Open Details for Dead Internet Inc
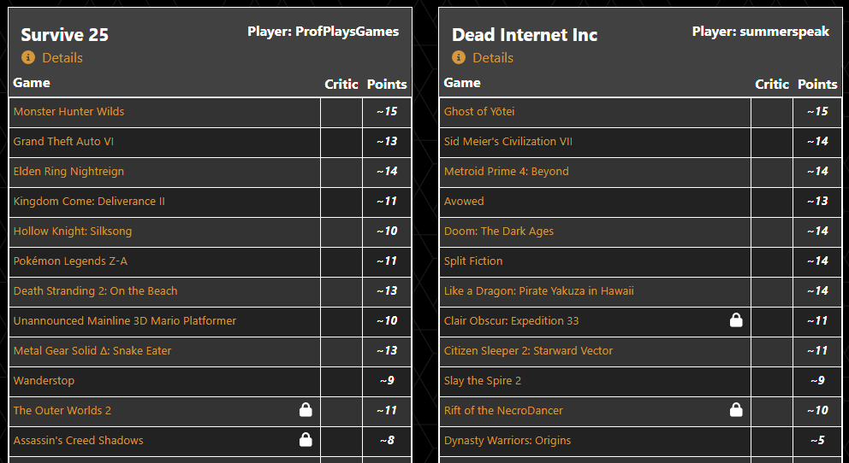Image resolution: width=849 pixels, height=463 pixels. (493, 57)
